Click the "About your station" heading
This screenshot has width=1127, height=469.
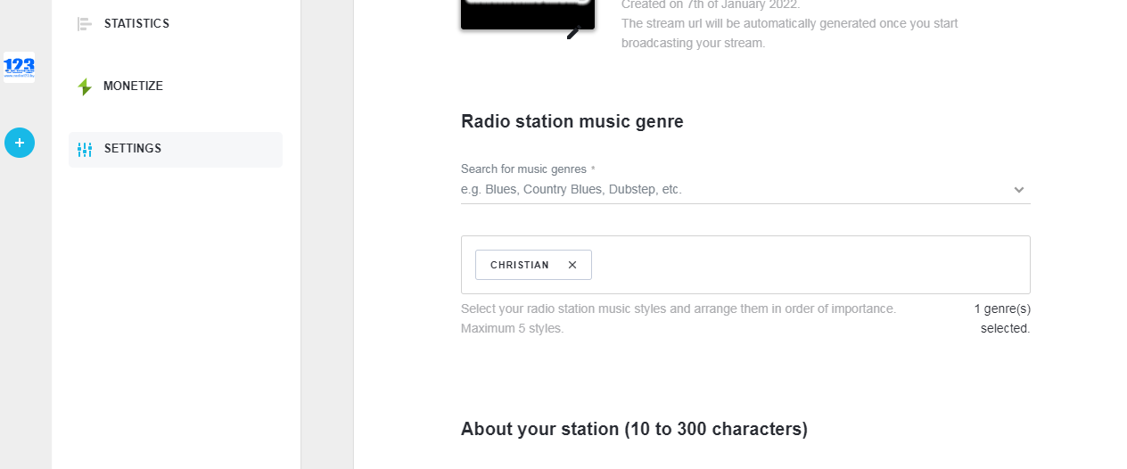[x=634, y=429]
